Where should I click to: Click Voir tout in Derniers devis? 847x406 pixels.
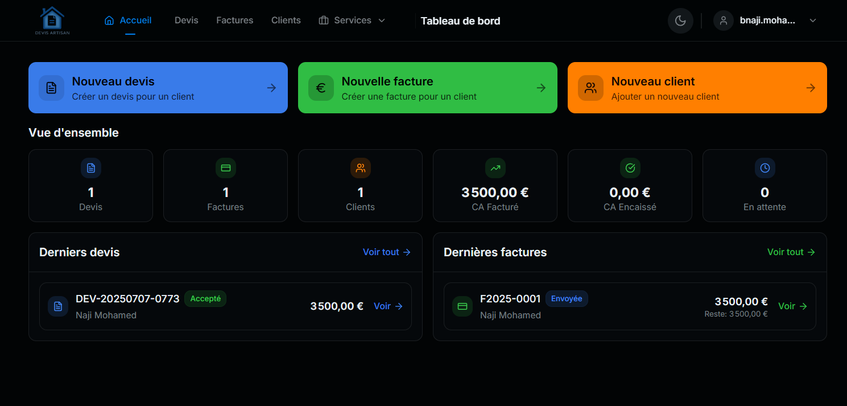[x=386, y=252]
